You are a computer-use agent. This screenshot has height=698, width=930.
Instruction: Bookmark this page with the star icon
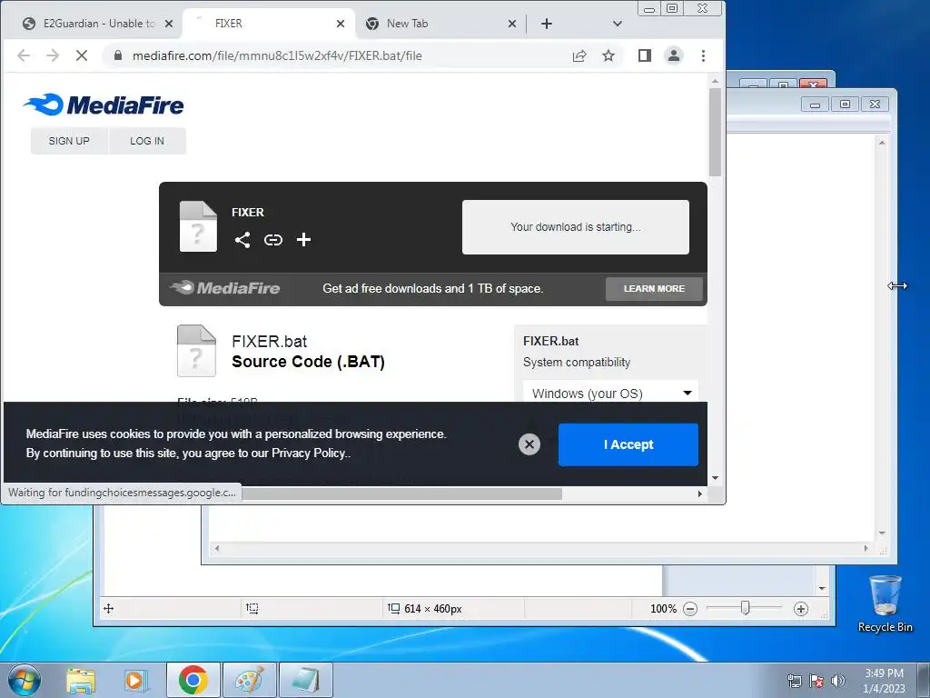click(608, 55)
